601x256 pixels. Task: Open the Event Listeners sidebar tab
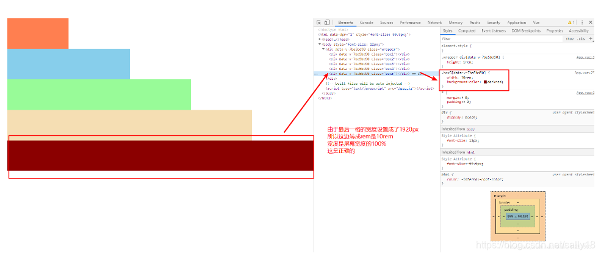tap(494, 30)
